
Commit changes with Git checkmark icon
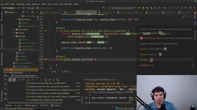coord(174,8)
